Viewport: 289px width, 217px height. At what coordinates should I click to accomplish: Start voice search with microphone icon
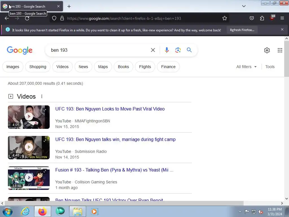(x=167, y=50)
